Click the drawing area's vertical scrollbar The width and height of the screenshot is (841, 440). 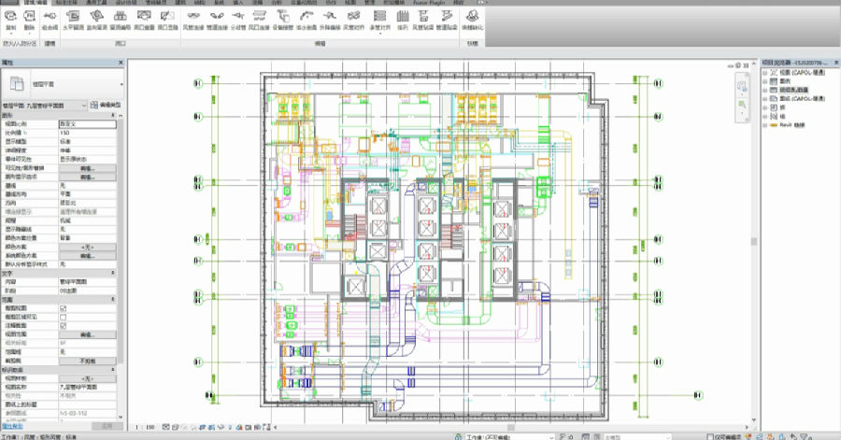pyautogui.click(x=753, y=241)
